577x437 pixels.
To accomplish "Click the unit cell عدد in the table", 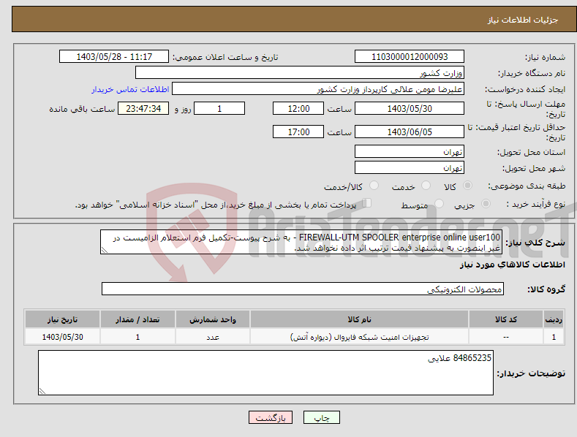I will (213, 337).
